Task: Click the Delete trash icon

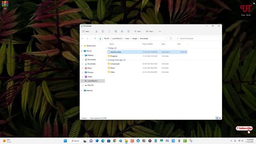Action: click(x=128, y=31)
